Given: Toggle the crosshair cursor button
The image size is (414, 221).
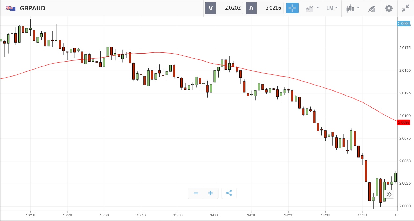Looking at the screenshot, I should pos(292,8).
